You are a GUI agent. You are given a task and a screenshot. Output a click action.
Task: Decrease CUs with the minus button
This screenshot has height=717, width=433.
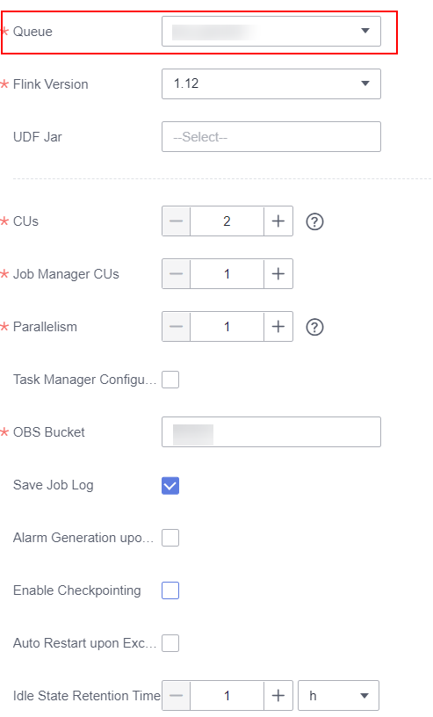tap(176, 221)
